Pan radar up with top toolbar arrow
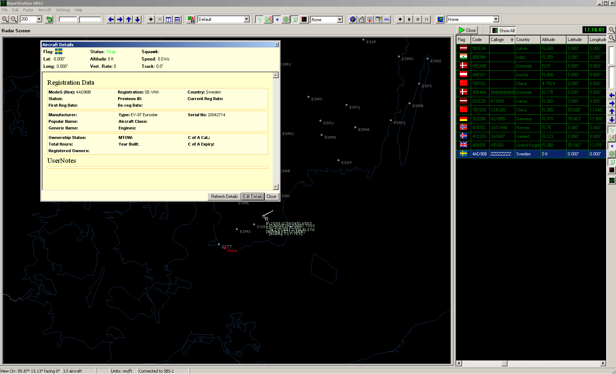 (x=129, y=19)
